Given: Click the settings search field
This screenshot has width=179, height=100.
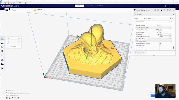Looking at the screenshot, I should click(x=152, y=22).
